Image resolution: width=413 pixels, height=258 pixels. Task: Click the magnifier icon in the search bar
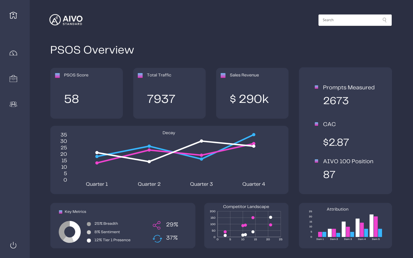(384, 20)
